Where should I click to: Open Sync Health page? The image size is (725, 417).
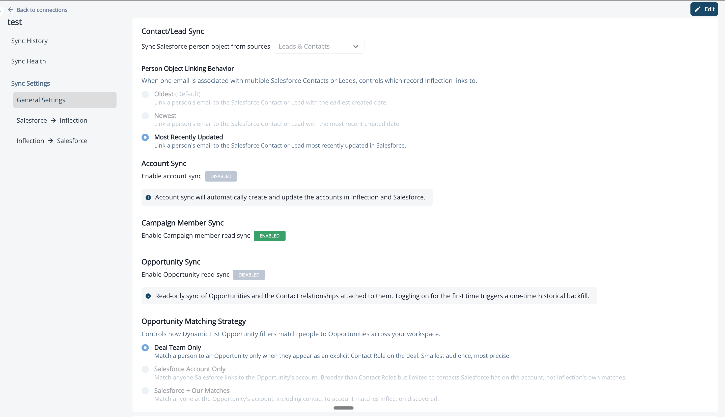pyautogui.click(x=29, y=61)
